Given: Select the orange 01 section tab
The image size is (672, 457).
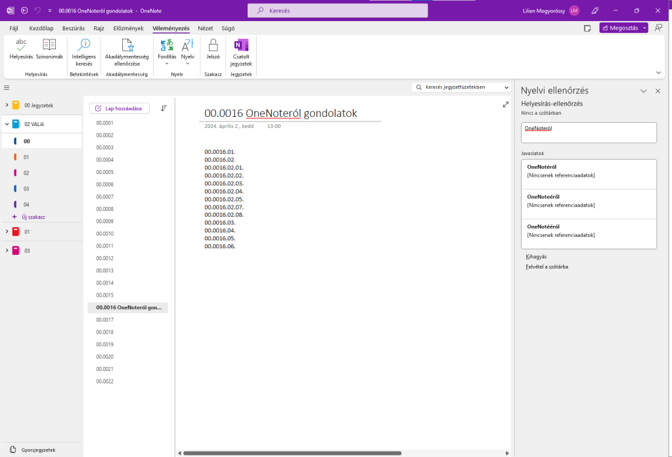Looking at the screenshot, I should click(26, 157).
